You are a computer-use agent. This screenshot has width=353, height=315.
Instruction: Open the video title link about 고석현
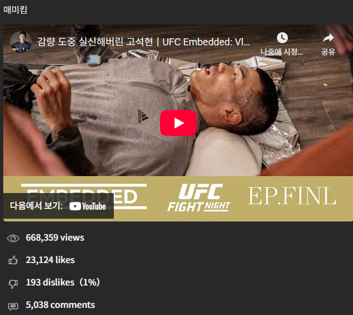pyautogui.click(x=143, y=42)
